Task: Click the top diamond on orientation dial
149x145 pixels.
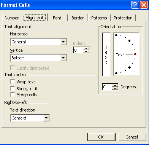Action: tap(116, 35)
